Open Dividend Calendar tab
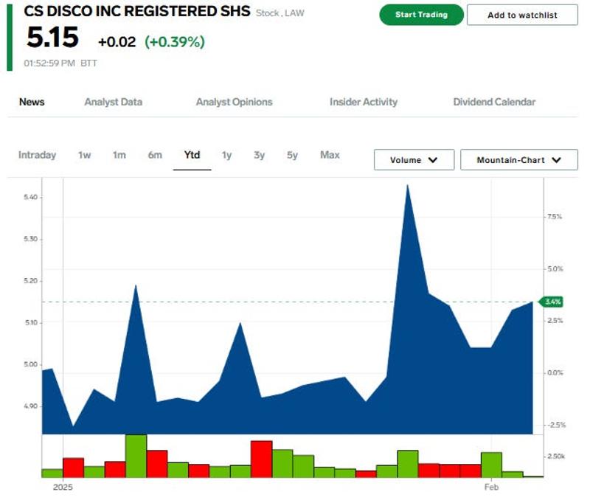 494,102
